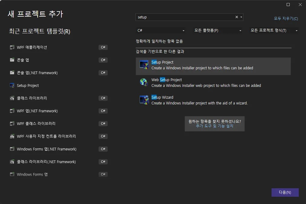Select 콘솔 앱(.NET Framework) recent template
Image resolution: width=306 pixels, height=204 pixels.
coord(59,73)
